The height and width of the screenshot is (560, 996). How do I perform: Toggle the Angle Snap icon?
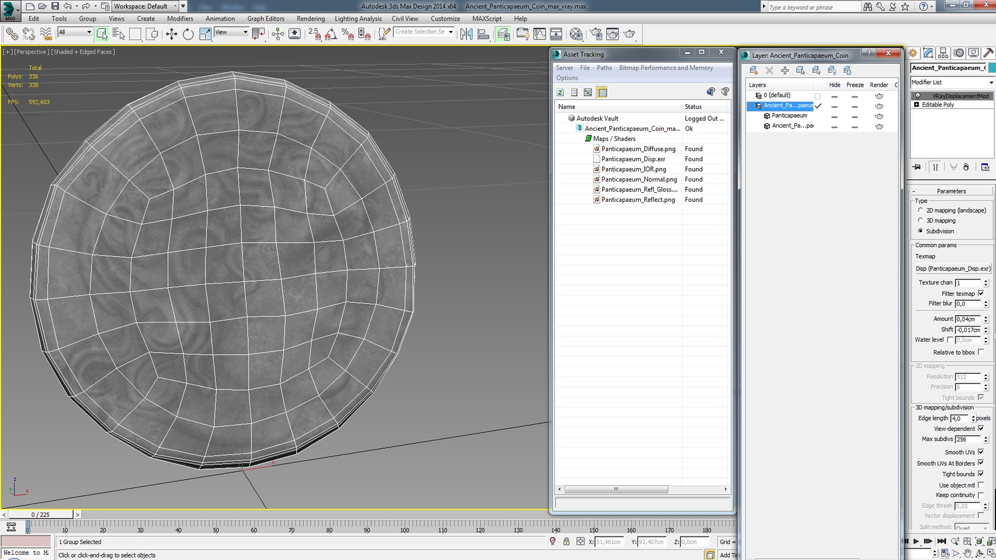point(331,34)
